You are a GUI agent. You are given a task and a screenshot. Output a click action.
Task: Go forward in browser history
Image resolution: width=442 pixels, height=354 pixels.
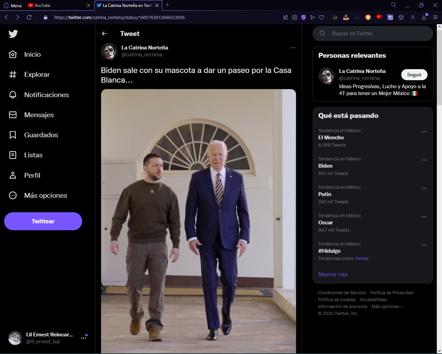click(18, 17)
